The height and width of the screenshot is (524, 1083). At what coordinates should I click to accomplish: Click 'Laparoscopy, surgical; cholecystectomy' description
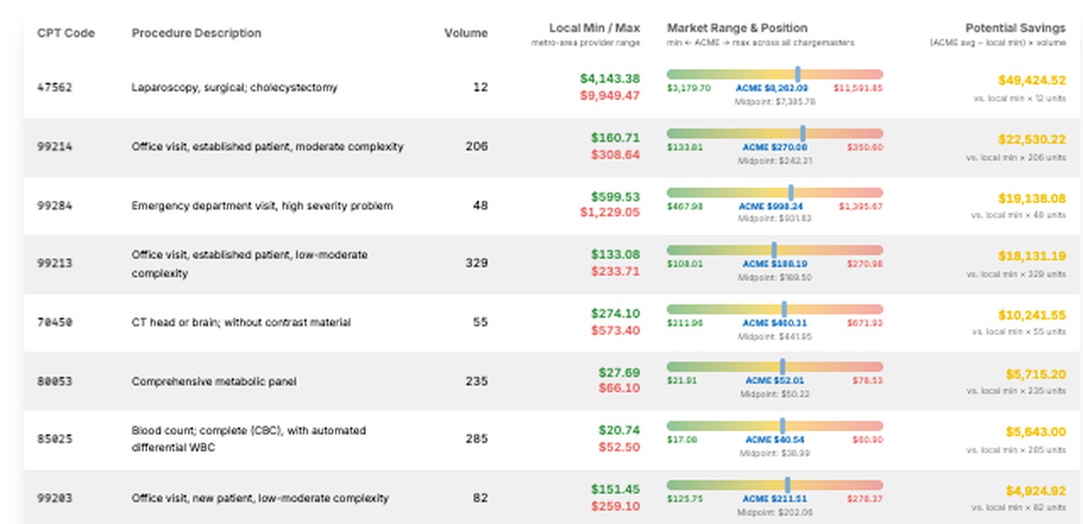pyautogui.click(x=234, y=87)
